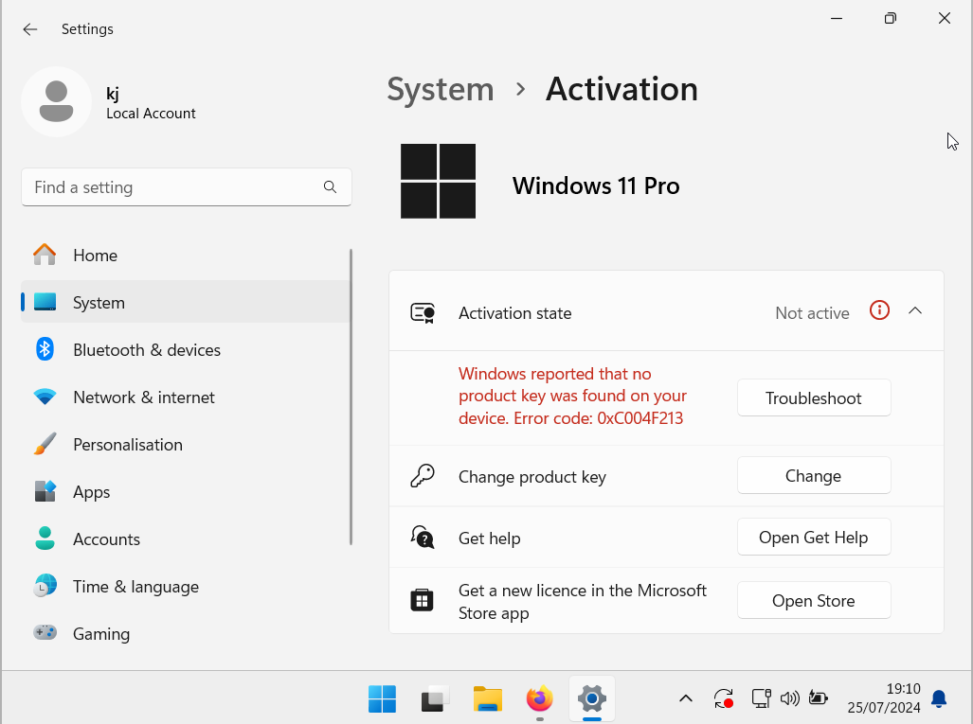Viewport: 973px width, 724px height.
Task: Click 'Get a new licence in the Microsoft Store app'
Action: point(582,601)
